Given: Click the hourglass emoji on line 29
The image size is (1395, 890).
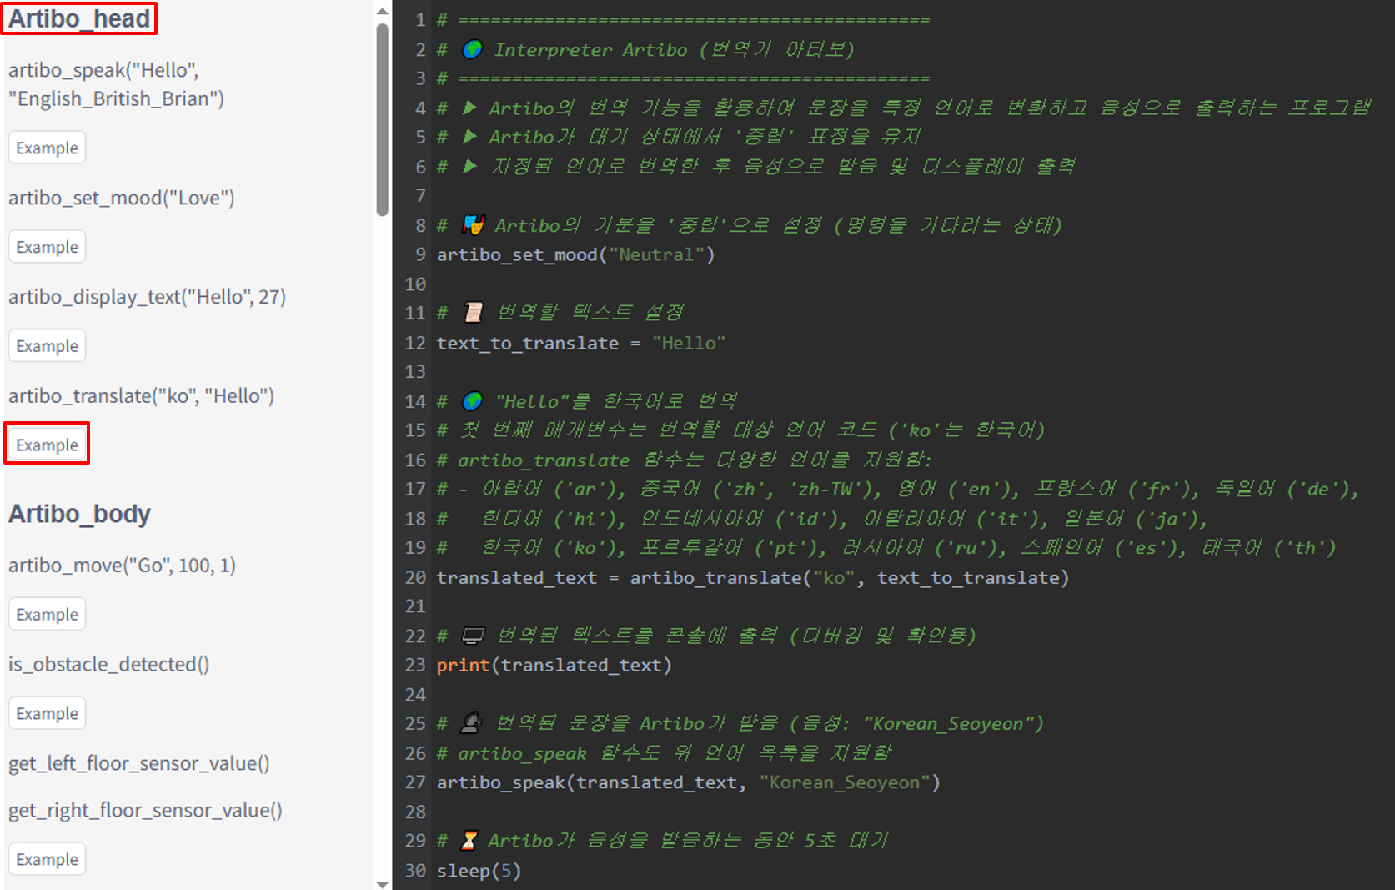Looking at the screenshot, I should coord(469,840).
